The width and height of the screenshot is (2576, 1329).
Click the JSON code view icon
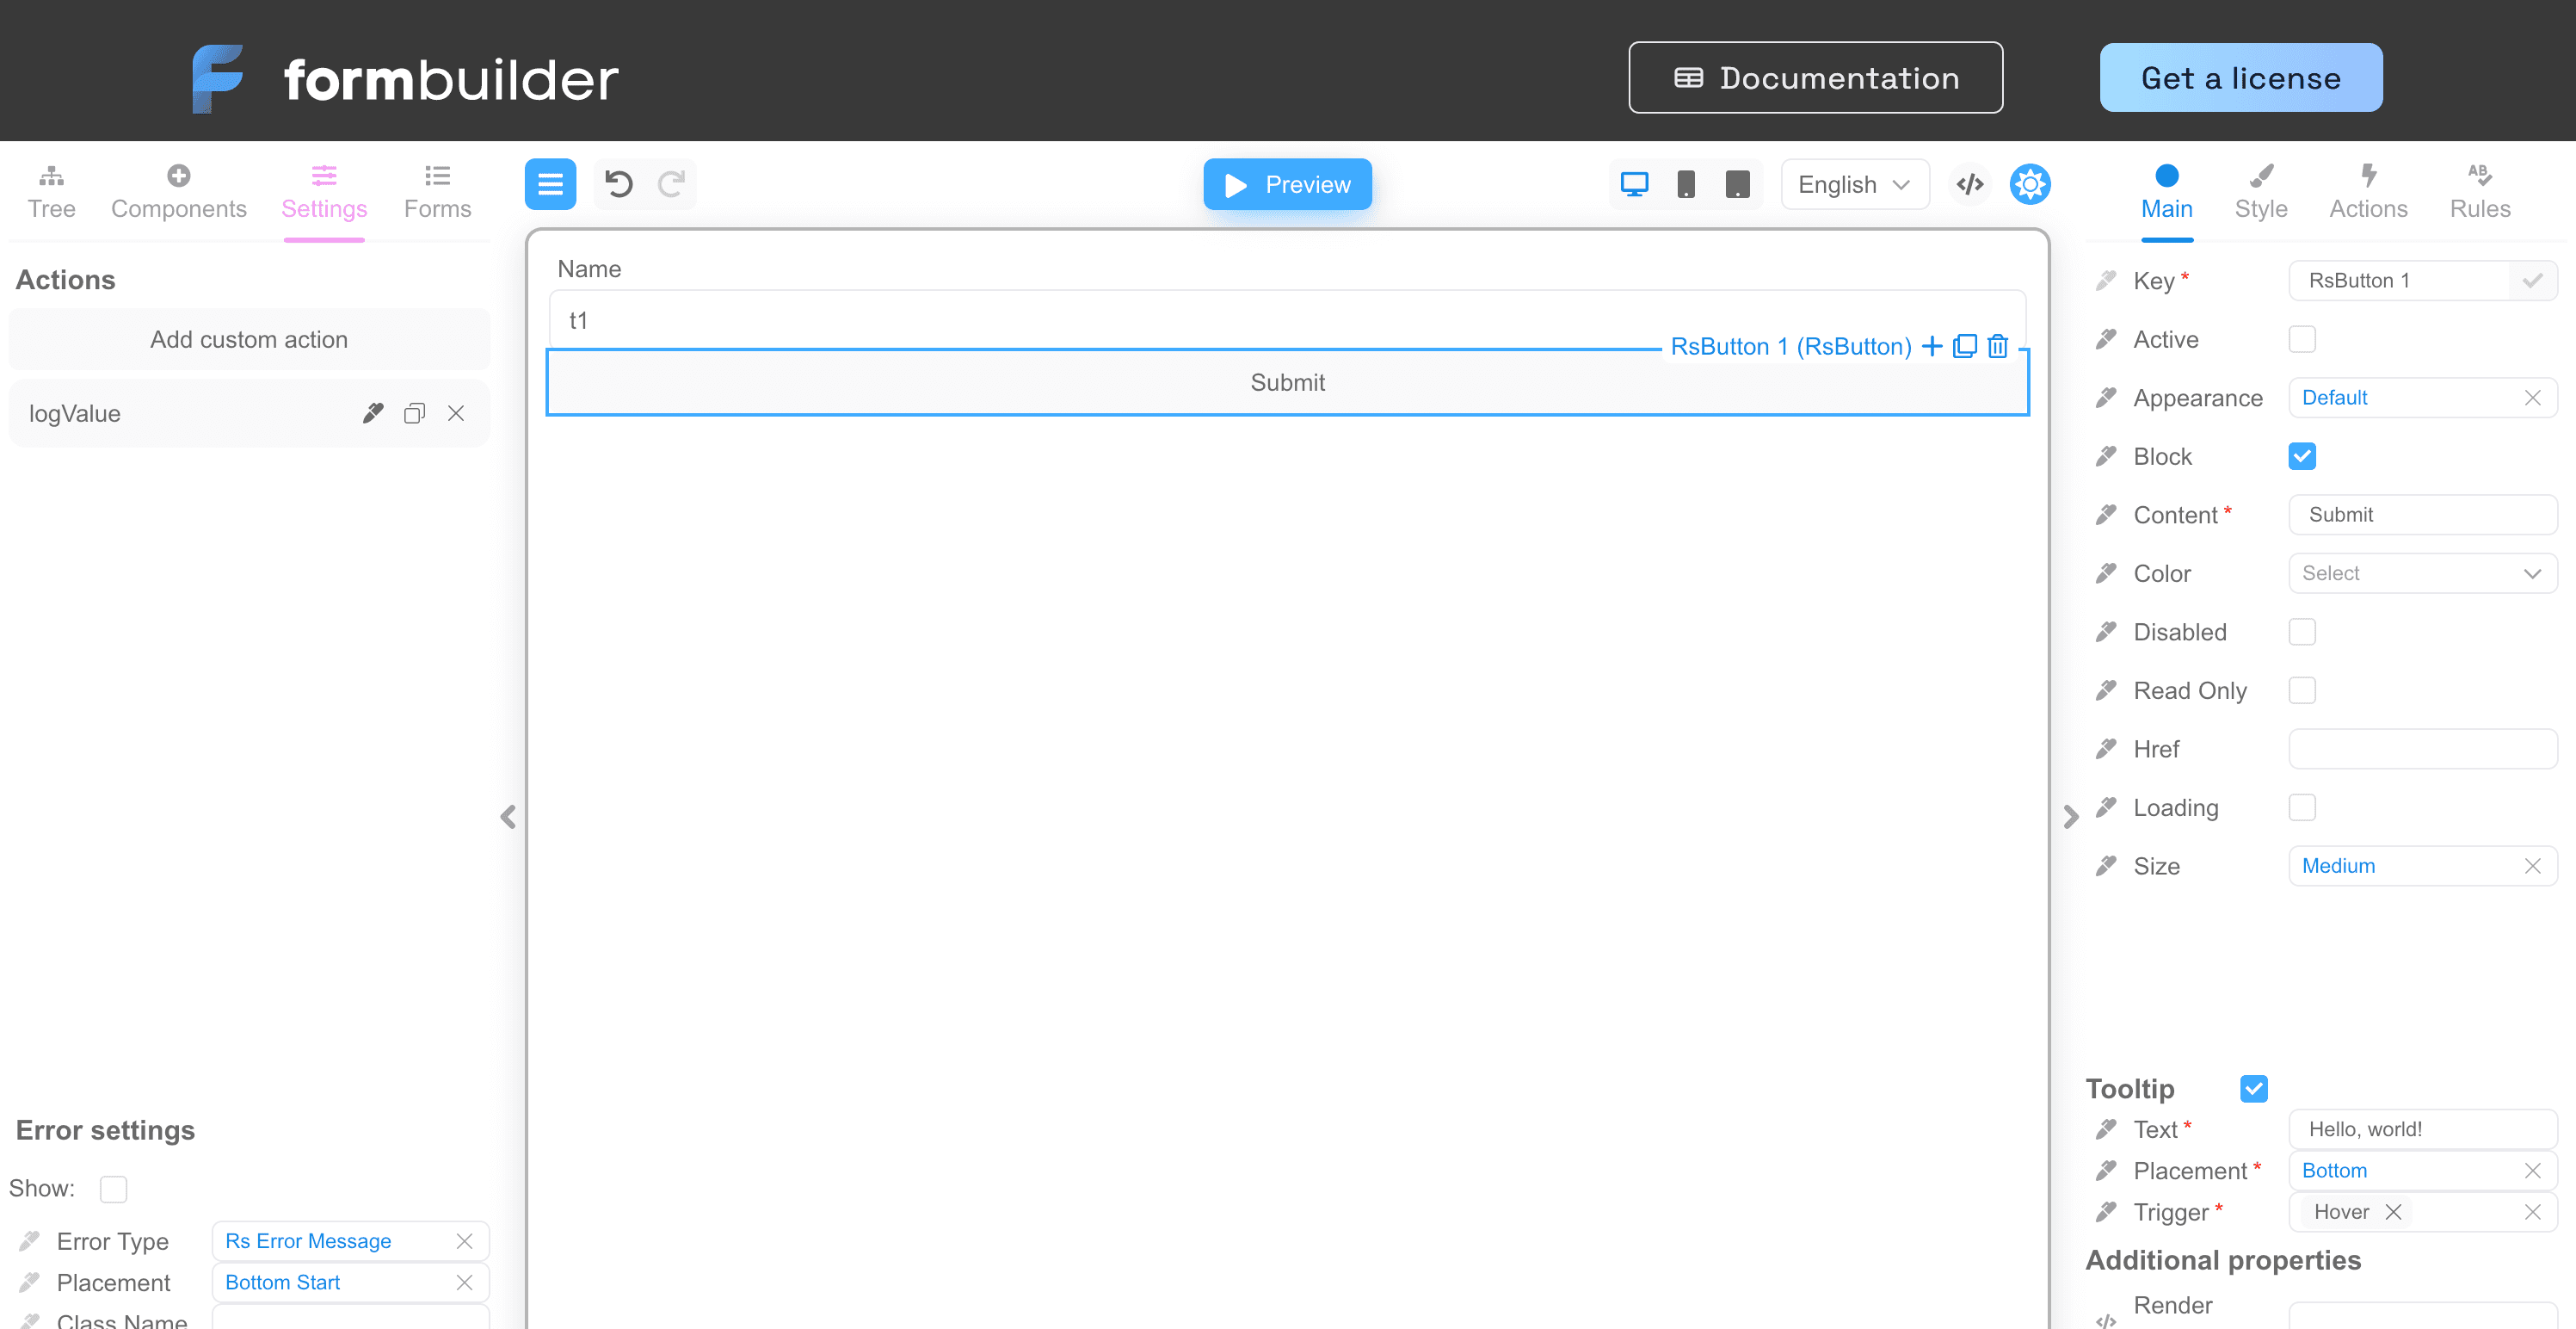[1969, 184]
